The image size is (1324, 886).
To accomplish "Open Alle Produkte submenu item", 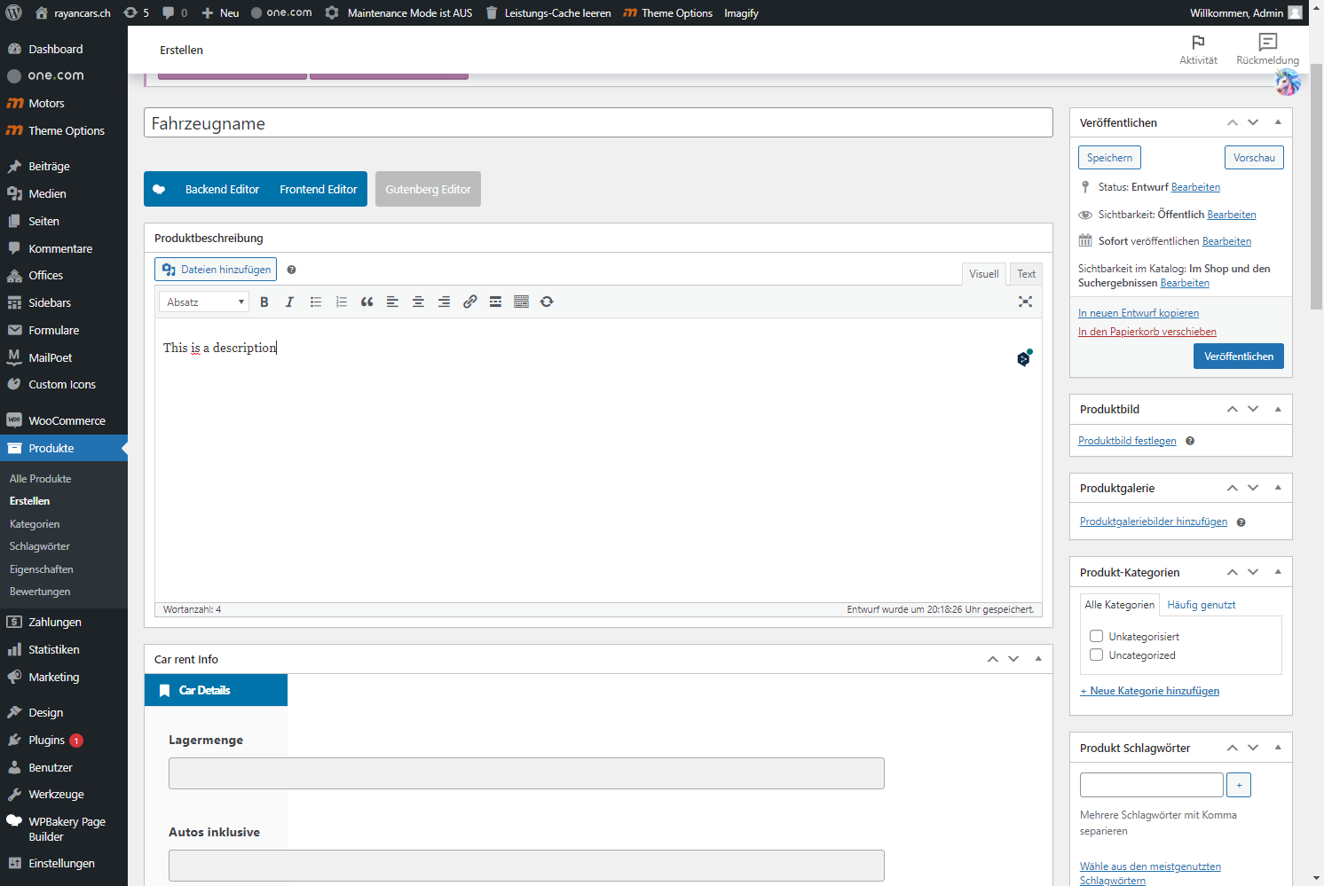I will click(40, 479).
